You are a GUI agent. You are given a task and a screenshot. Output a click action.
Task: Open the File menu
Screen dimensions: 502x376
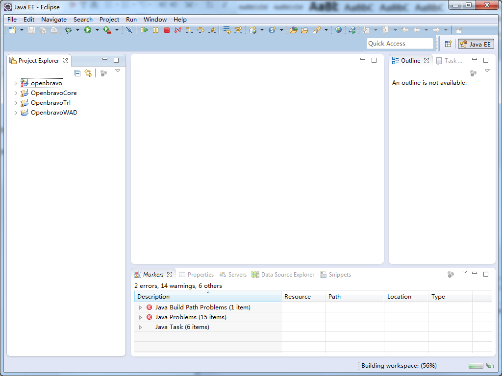pos(12,20)
